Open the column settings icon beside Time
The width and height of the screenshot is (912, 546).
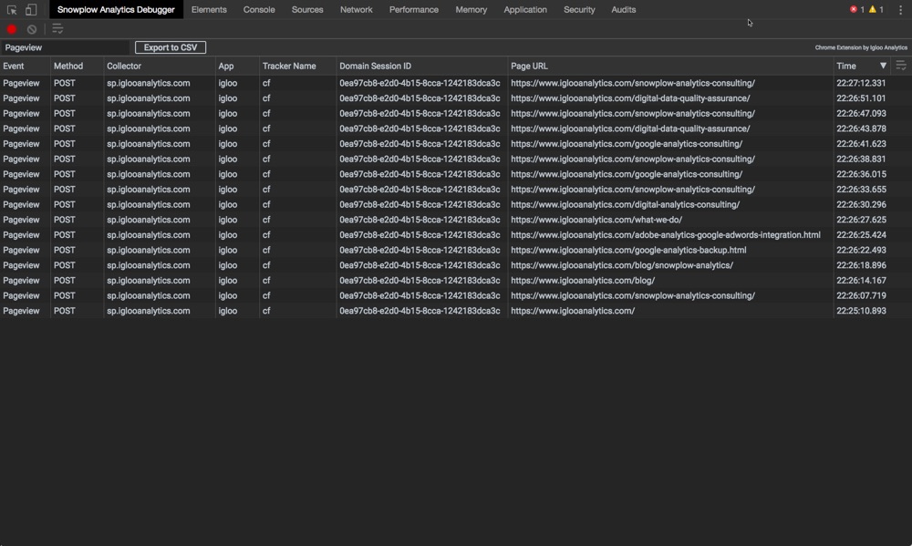coord(901,66)
